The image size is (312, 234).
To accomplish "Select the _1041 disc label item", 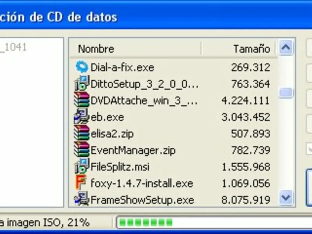I will click(13, 48).
